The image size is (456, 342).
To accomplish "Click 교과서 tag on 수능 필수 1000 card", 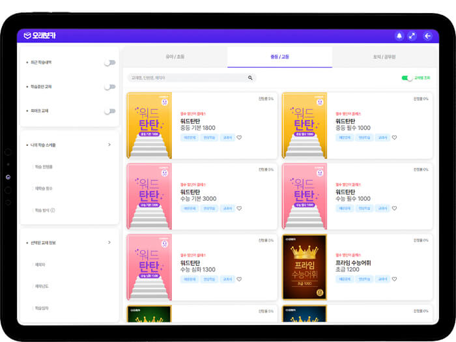I will (383, 208).
